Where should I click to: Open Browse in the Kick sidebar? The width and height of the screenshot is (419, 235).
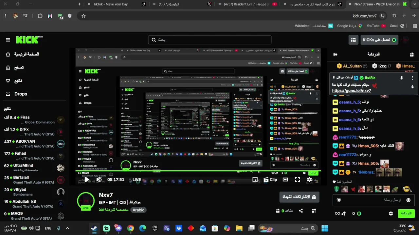pyautogui.click(x=15, y=68)
